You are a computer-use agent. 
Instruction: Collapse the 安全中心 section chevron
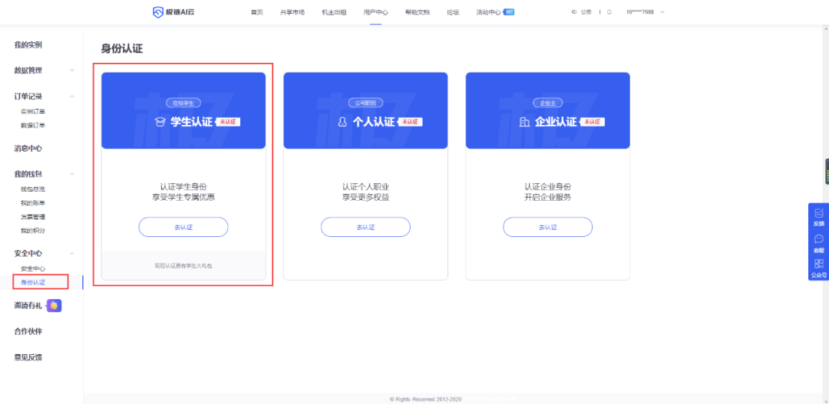[72, 254]
